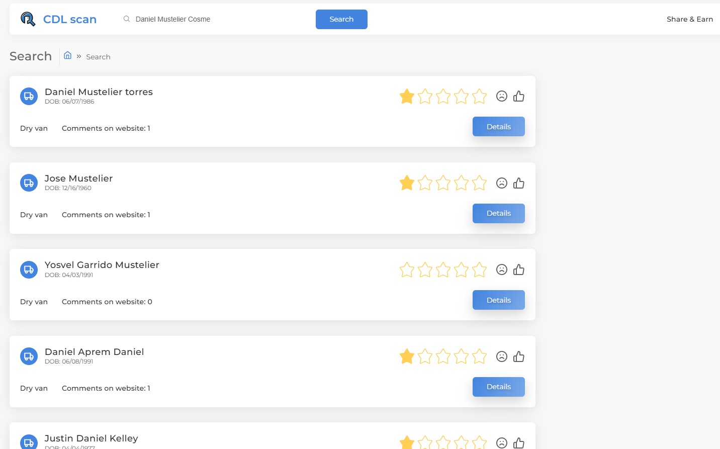Click the CDL scan logo icon

[28, 19]
